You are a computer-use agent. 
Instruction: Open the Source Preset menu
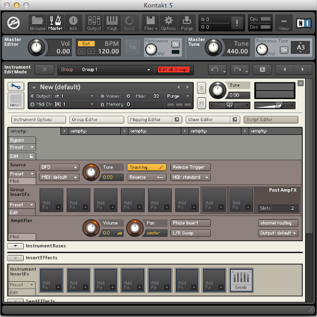click(22, 174)
